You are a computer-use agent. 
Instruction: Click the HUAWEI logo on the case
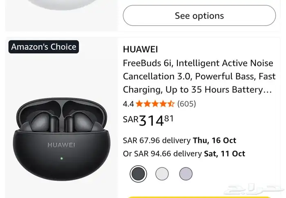(x=61, y=145)
